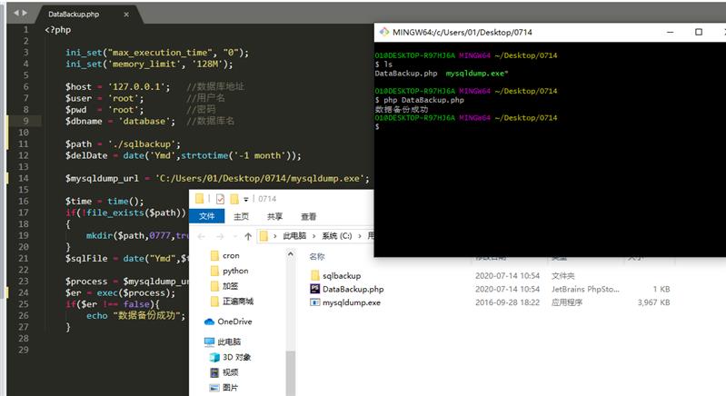Open the sqlbackup folder
The width and height of the screenshot is (726, 396).
pos(342,275)
